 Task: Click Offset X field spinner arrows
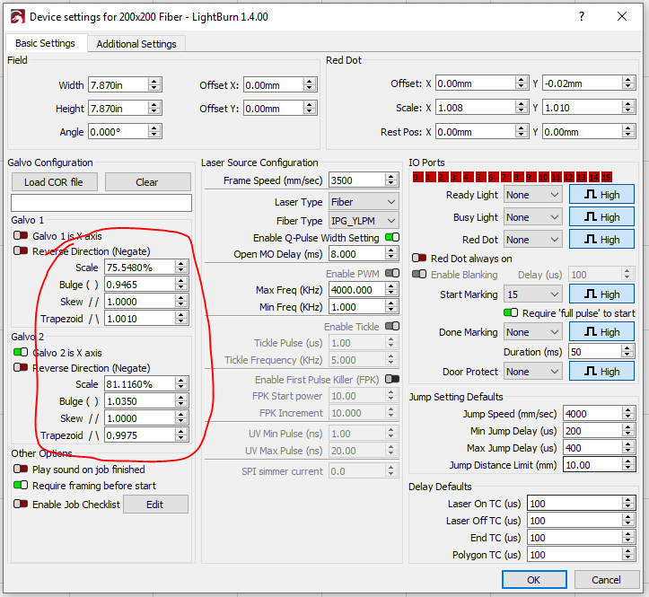pos(309,85)
